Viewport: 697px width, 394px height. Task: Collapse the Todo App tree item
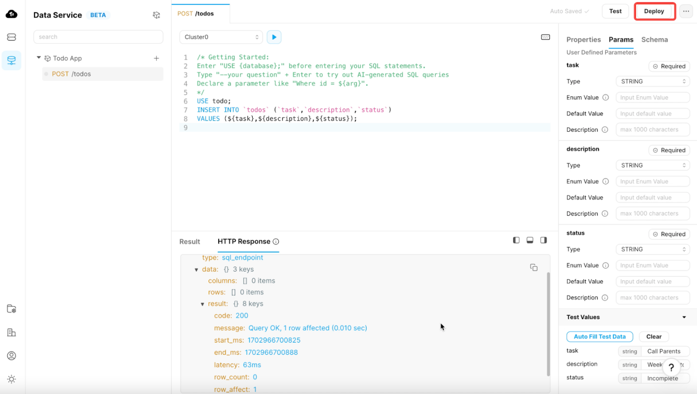tap(39, 58)
